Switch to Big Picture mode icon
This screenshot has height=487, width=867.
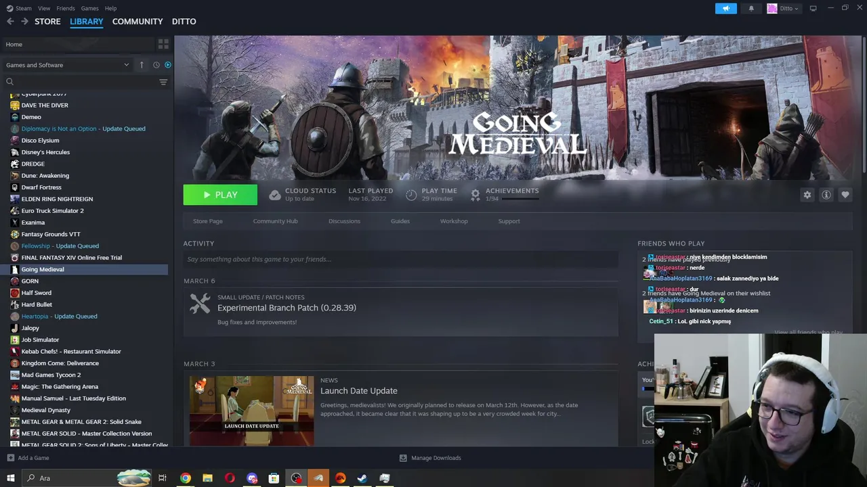(813, 8)
